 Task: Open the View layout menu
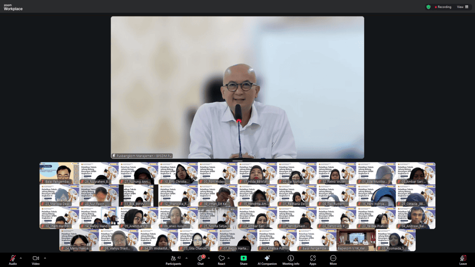(463, 7)
